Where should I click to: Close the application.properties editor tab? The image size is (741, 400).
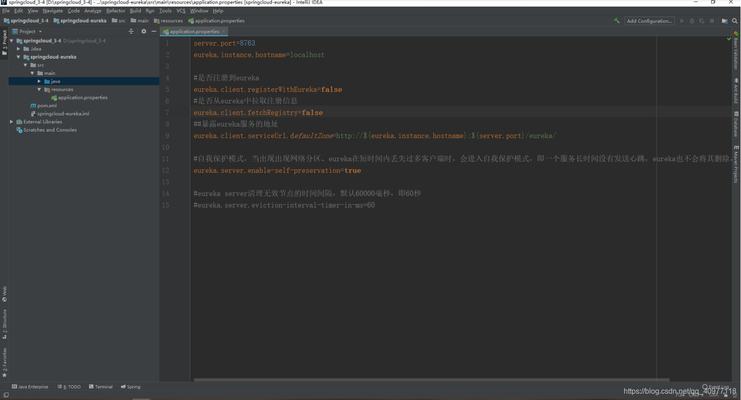pyautogui.click(x=223, y=31)
